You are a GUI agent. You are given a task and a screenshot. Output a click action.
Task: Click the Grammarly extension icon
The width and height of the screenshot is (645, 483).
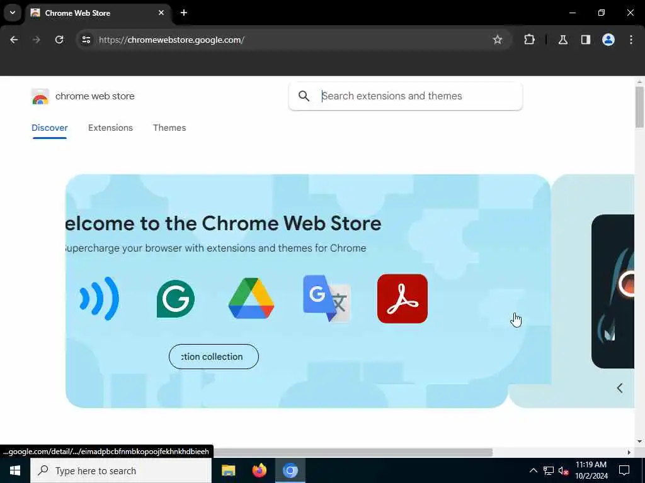[176, 299]
